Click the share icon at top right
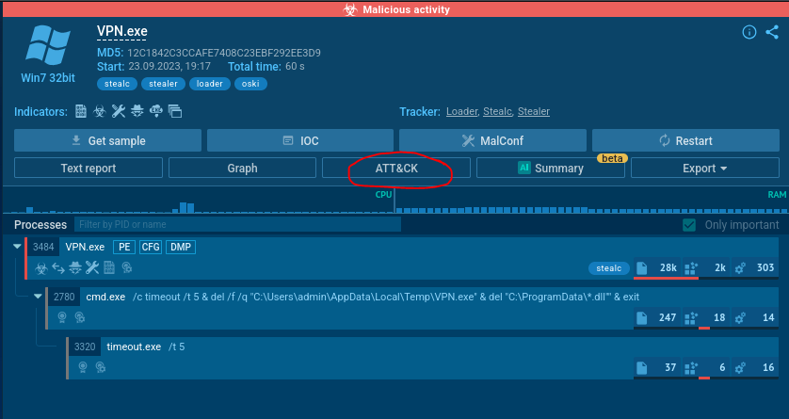The image size is (789, 419). [x=772, y=32]
